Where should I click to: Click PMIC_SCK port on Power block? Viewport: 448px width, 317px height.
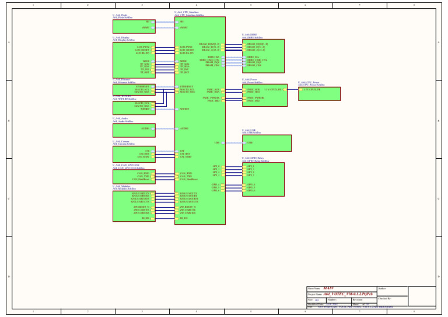tap(251, 89)
